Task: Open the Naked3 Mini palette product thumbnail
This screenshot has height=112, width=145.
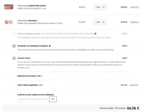Action: pos(9,7)
